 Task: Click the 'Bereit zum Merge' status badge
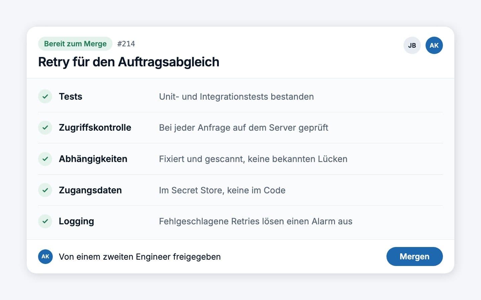coord(75,44)
